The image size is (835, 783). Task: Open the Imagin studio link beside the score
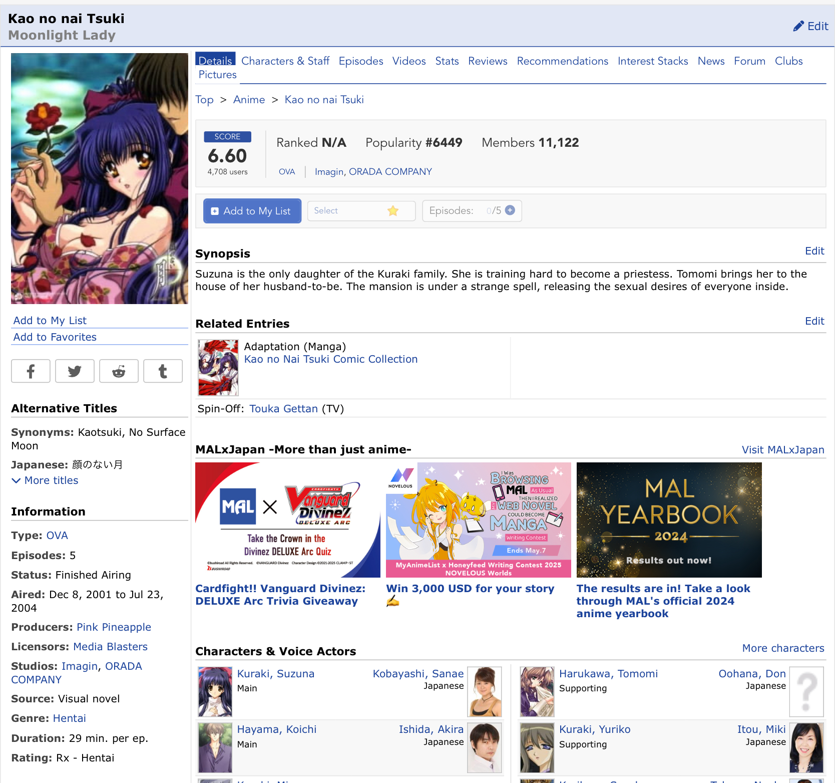pyautogui.click(x=329, y=172)
